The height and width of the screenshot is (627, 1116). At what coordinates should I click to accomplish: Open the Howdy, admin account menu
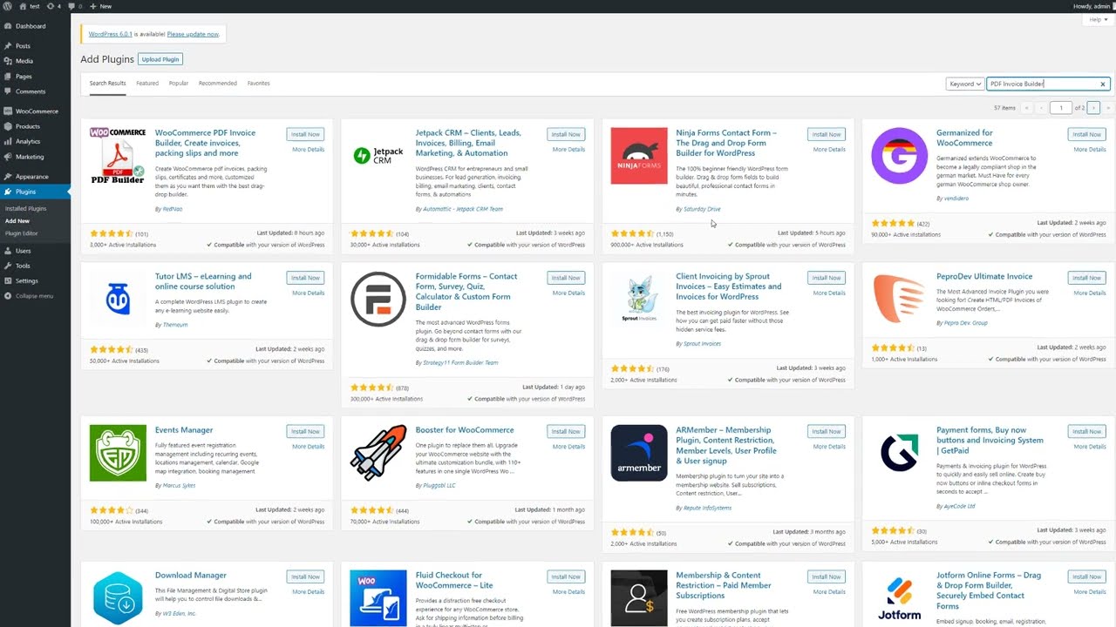coord(1093,6)
